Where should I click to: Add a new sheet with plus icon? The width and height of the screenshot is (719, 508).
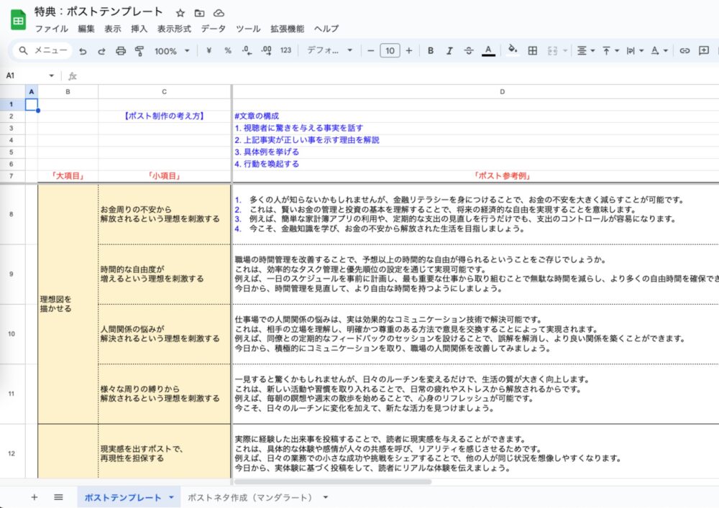tap(34, 497)
